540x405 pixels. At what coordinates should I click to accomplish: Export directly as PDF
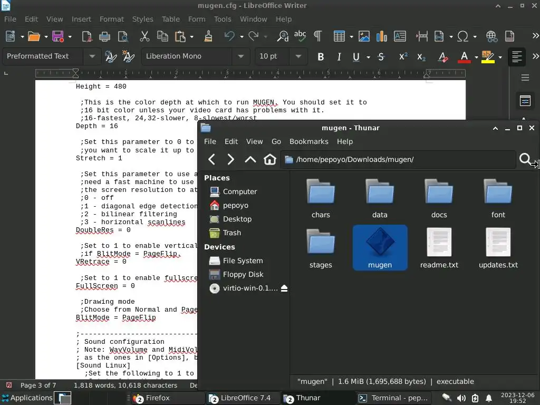[x=87, y=36]
